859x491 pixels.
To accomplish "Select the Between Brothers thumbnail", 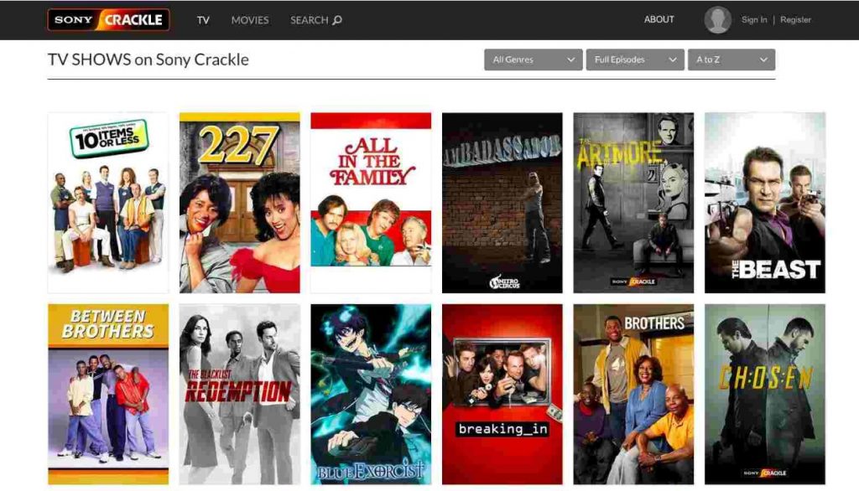I will point(108,395).
